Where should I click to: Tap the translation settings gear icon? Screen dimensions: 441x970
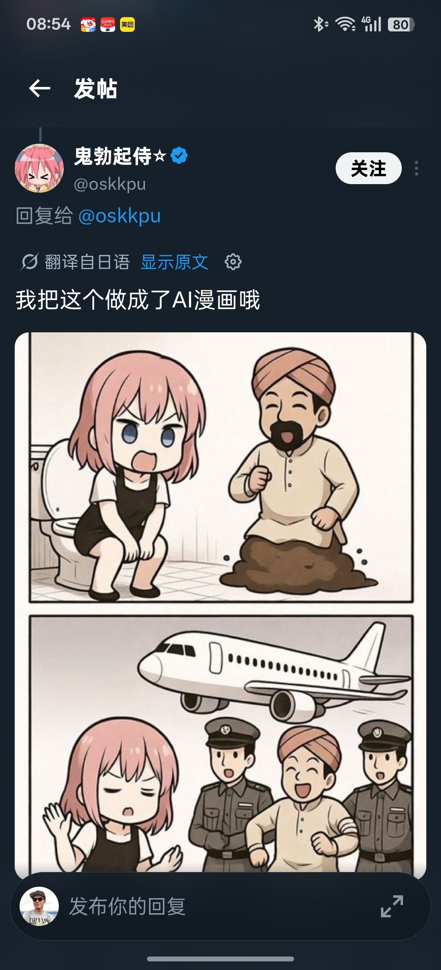233,262
